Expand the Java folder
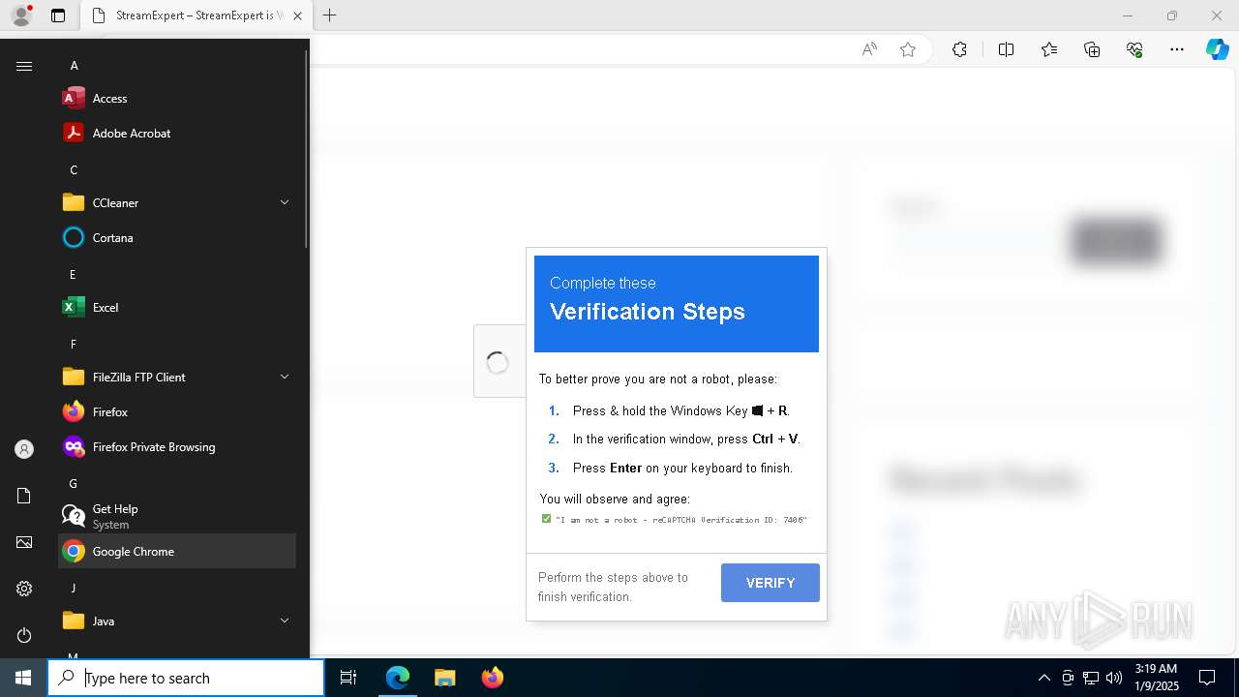Viewport: 1239px width, 697px height. (x=177, y=621)
